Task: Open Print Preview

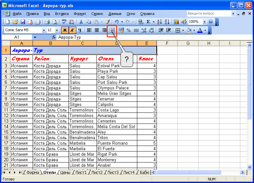Action: click(x=55, y=22)
